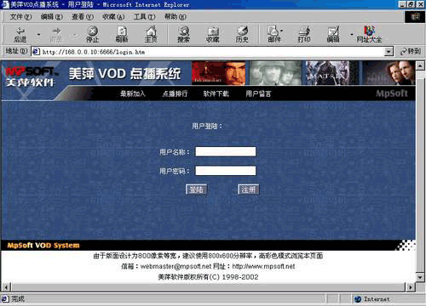
Task: Click the horizontal scrollbar left arrow
Action: 6,287
